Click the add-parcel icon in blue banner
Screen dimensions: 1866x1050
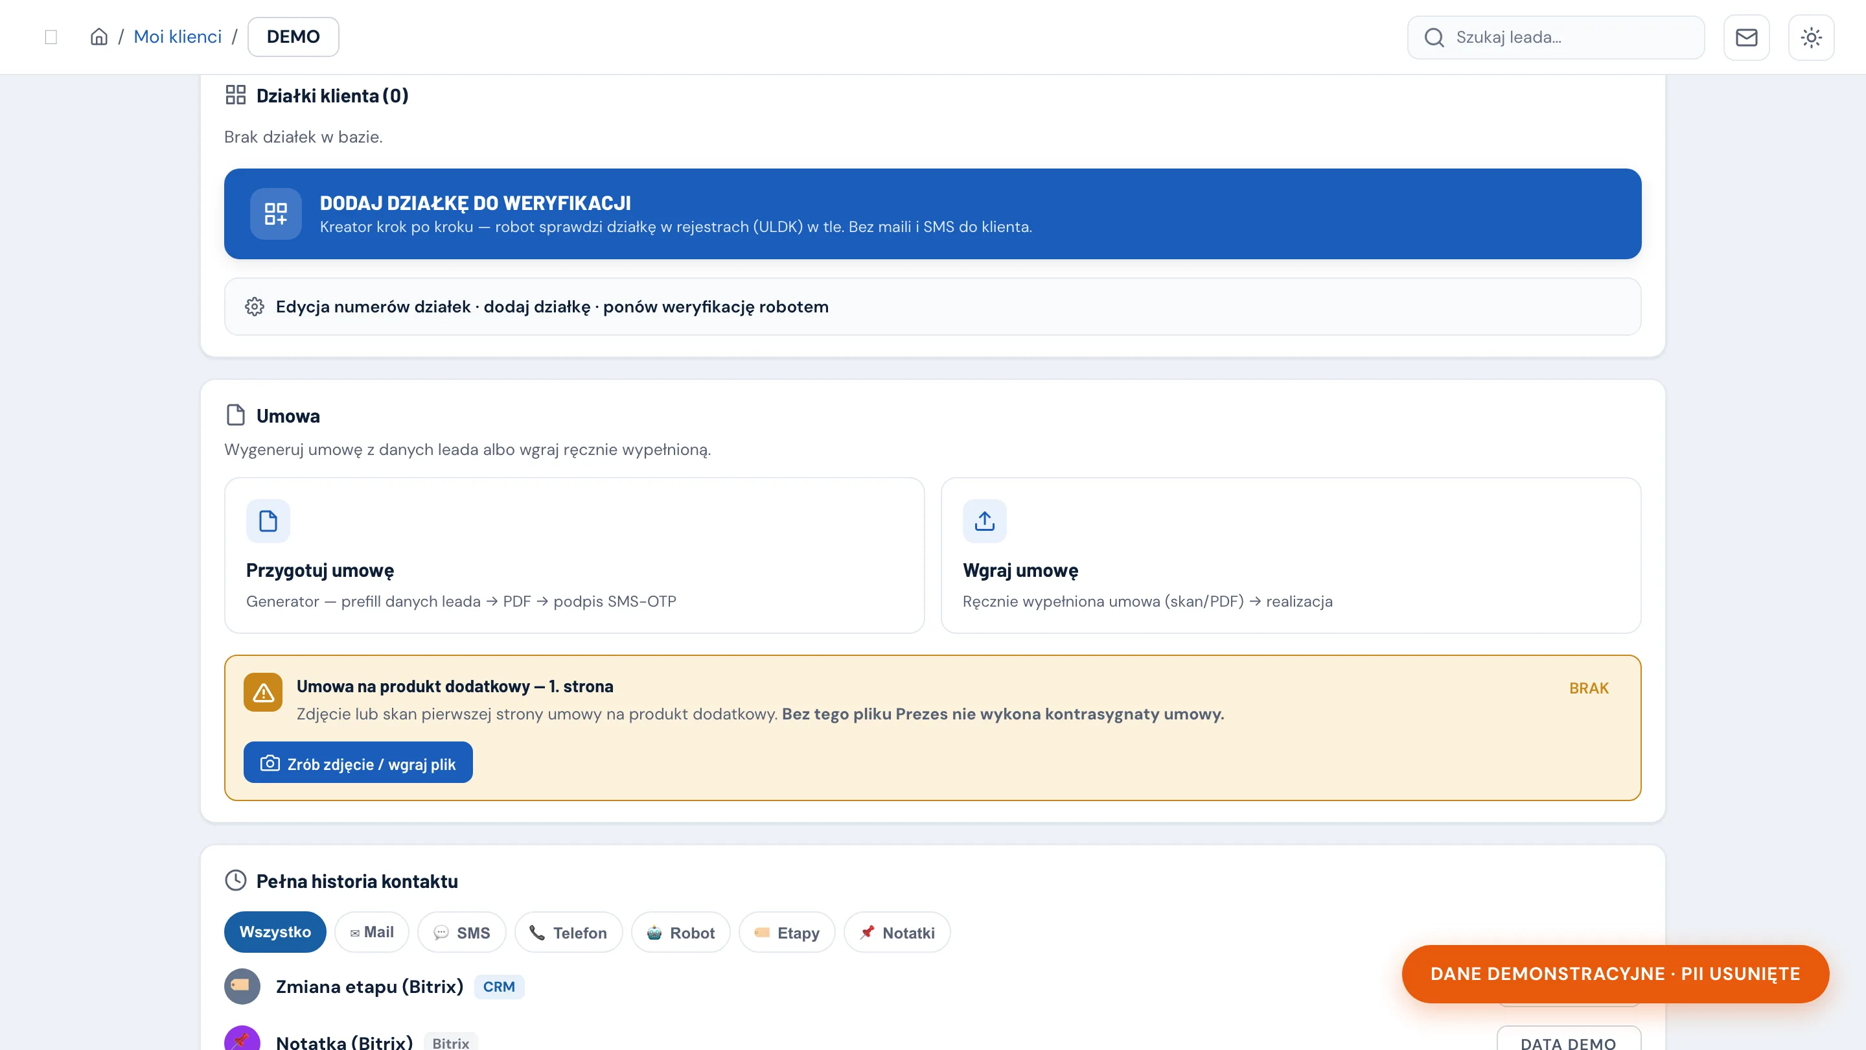pos(276,214)
